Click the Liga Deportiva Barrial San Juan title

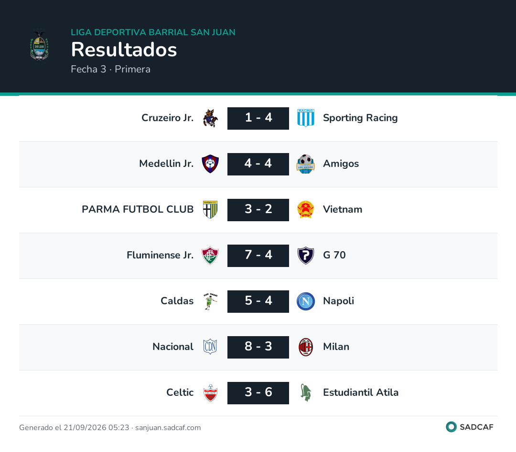(x=153, y=32)
